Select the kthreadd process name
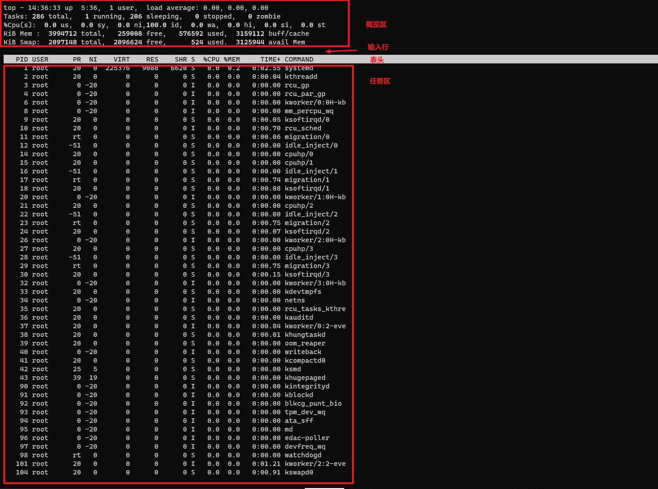 301,77
